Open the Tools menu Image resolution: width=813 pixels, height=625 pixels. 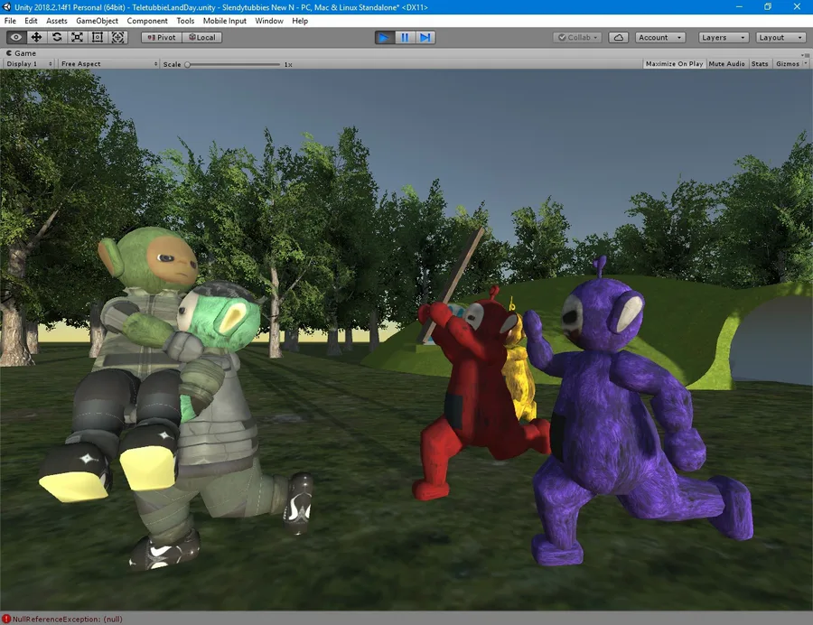(185, 21)
